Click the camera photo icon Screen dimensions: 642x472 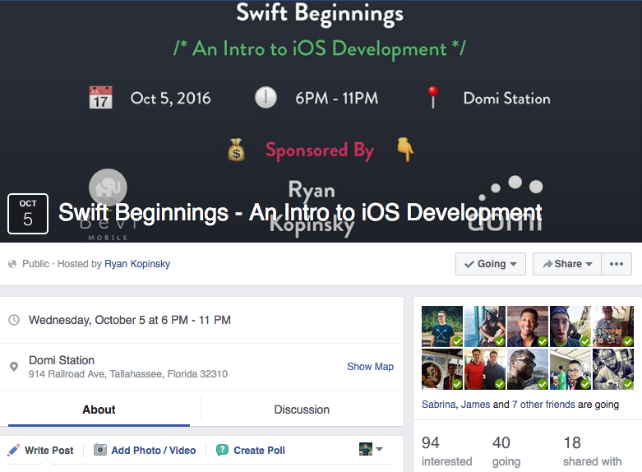click(x=100, y=450)
